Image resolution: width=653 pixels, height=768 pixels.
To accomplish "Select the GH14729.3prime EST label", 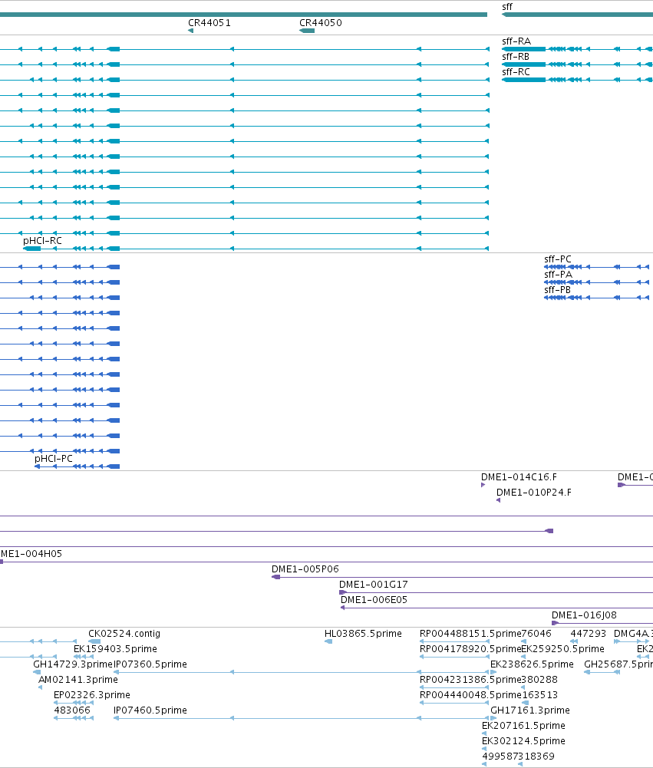I will tap(73, 664).
